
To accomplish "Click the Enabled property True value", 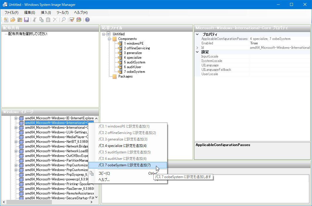I will [254, 43].
